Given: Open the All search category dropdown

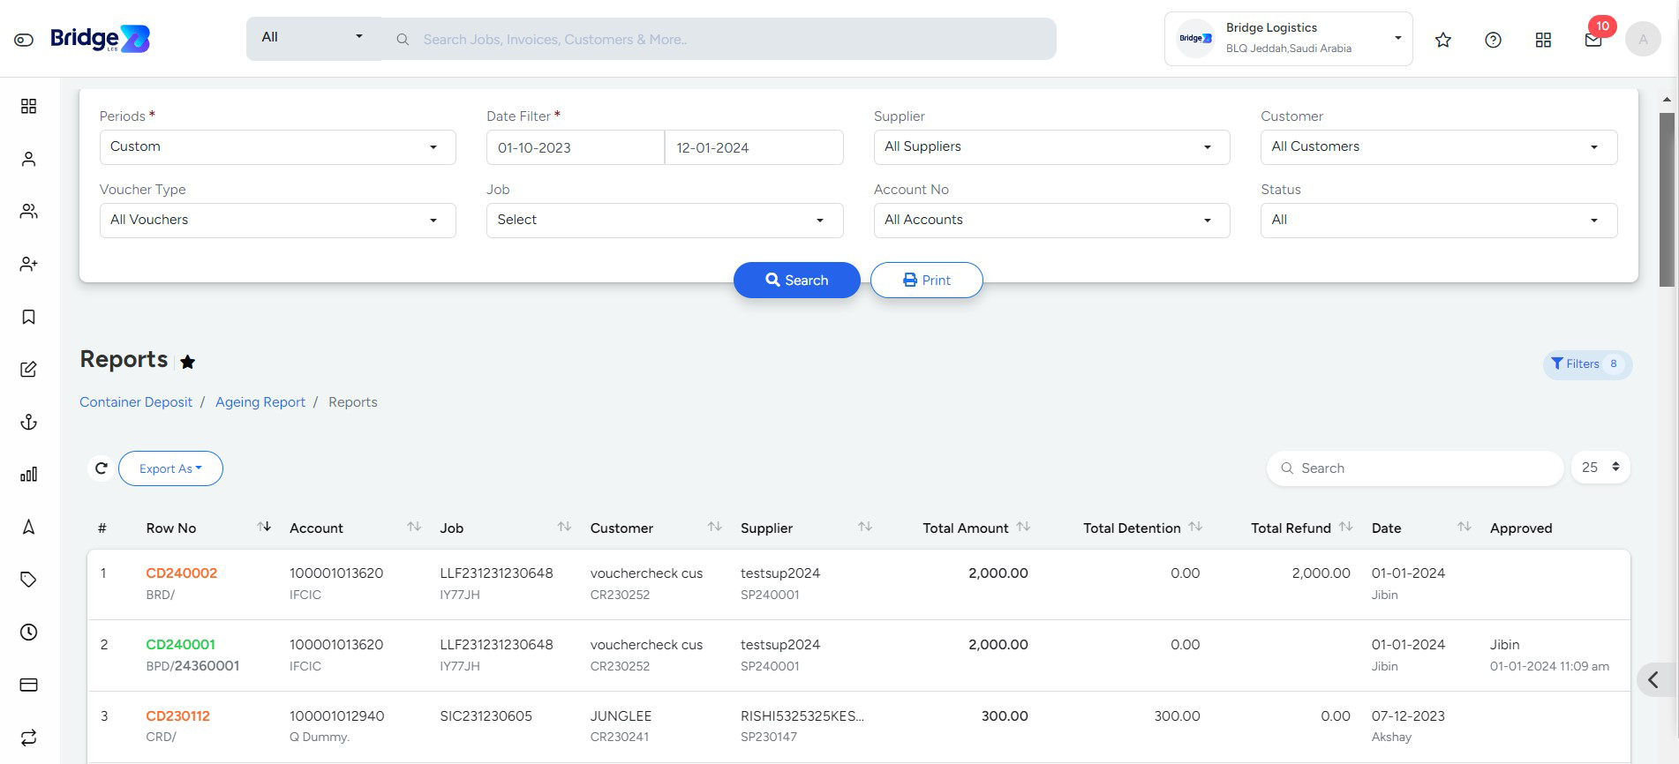Looking at the screenshot, I should click(312, 38).
